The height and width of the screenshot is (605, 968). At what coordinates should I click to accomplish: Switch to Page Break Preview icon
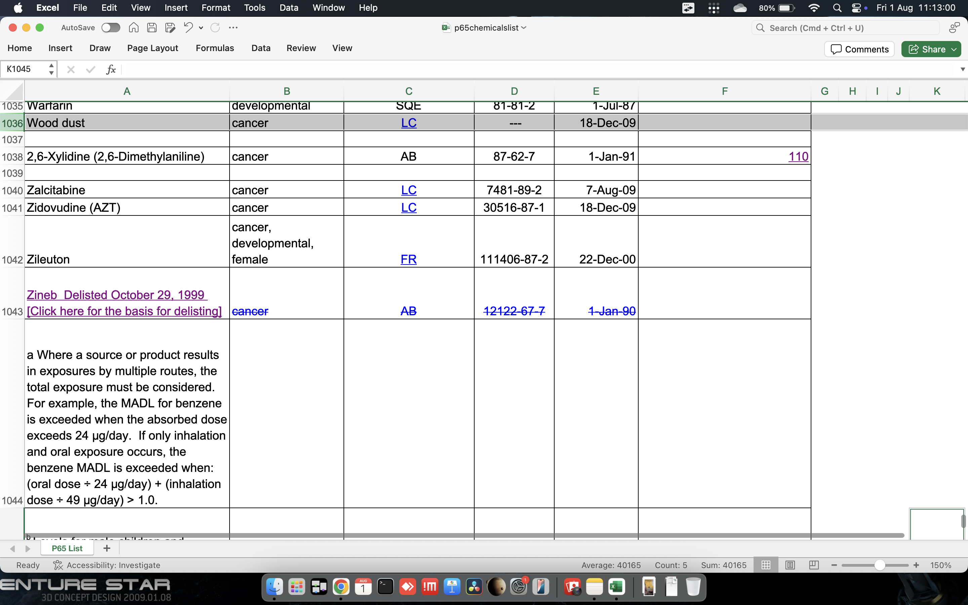[x=814, y=565]
